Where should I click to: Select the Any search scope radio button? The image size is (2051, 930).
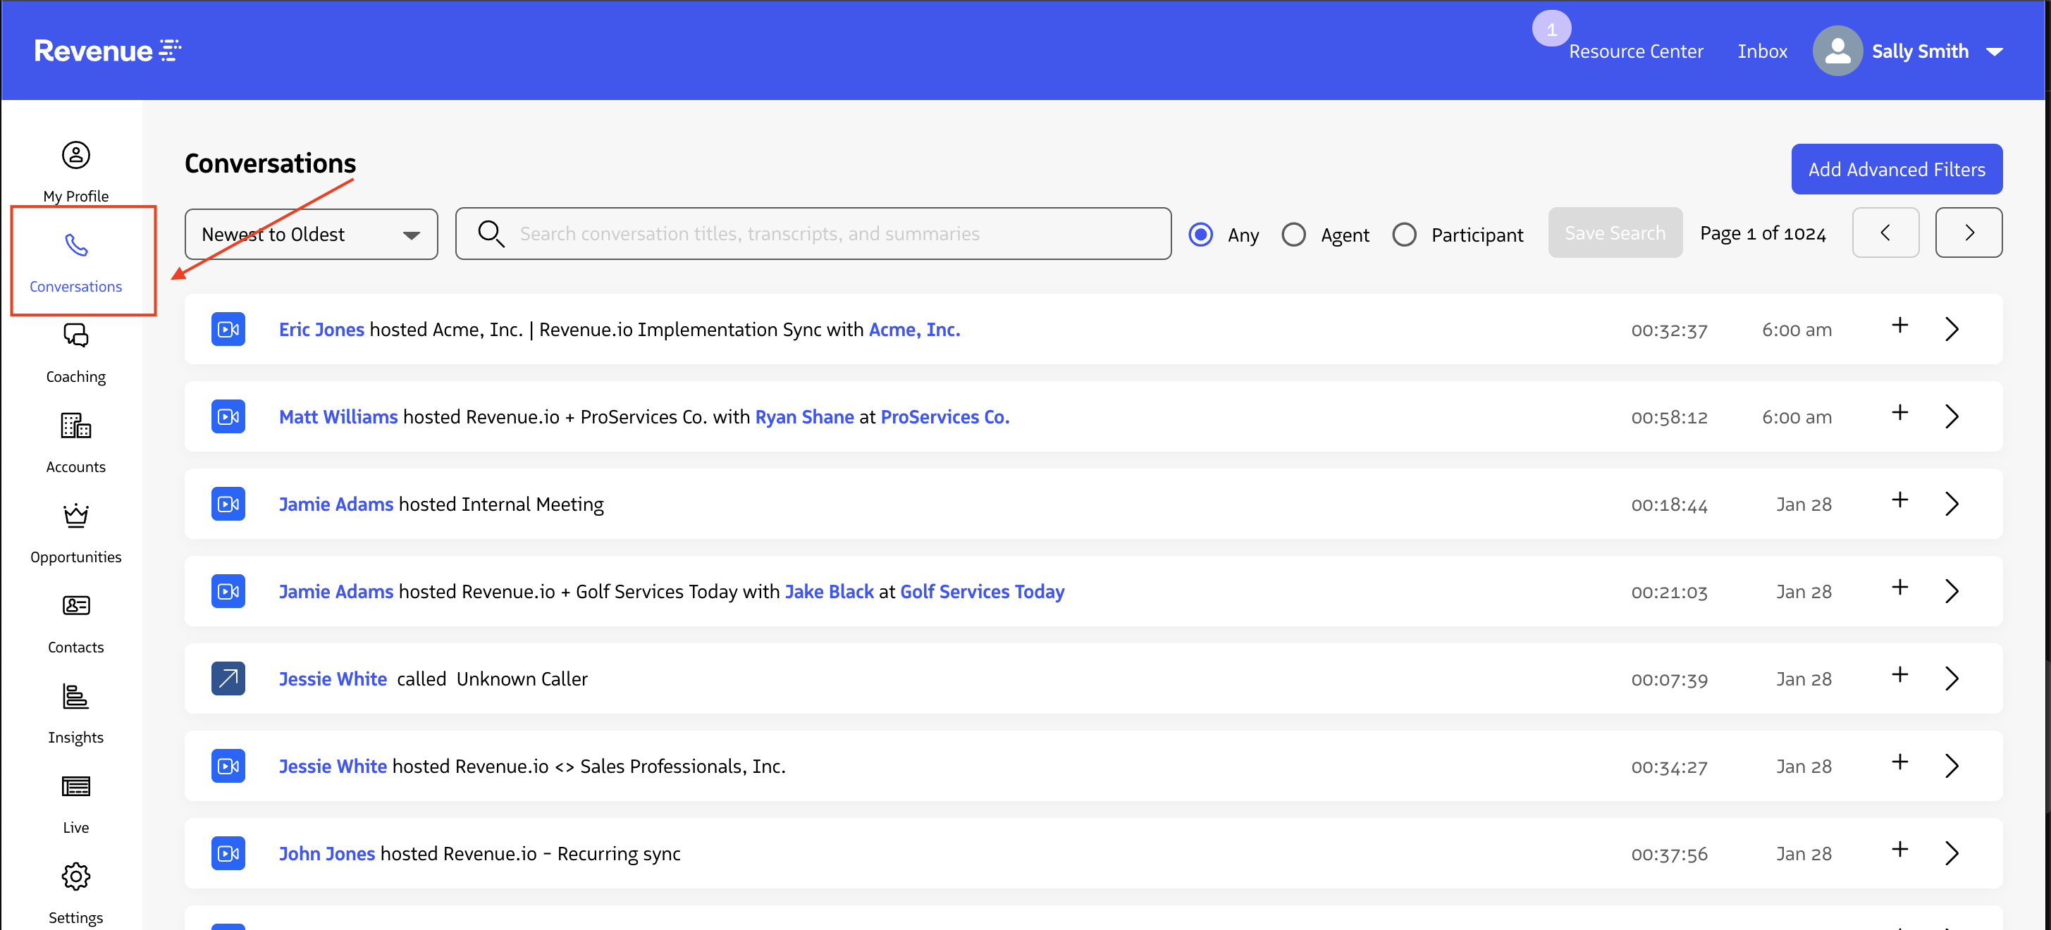coord(1201,233)
